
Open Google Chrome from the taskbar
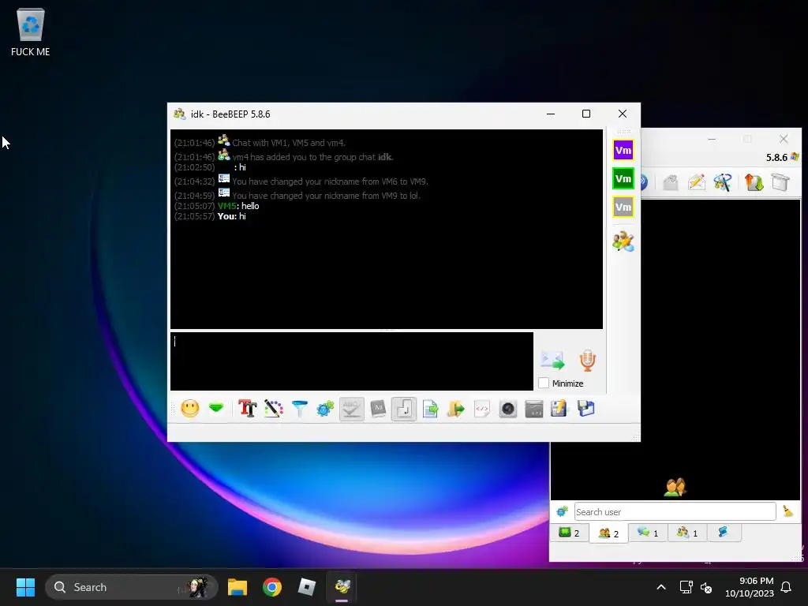[272, 587]
